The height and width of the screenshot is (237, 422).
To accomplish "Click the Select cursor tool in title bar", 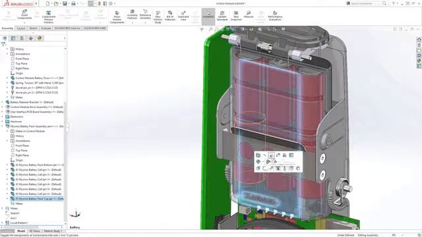I will click(91, 3).
